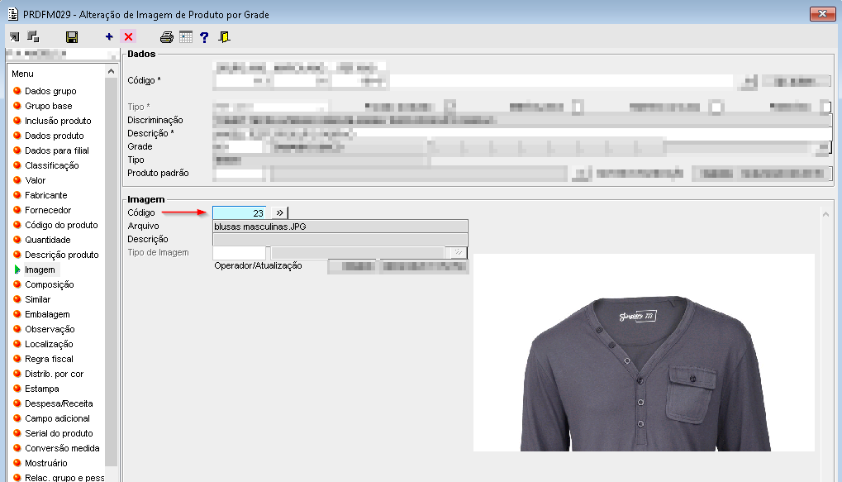This screenshot has width=842, height=482.
Task: Click the Save floppy disk icon
Action: [72, 37]
